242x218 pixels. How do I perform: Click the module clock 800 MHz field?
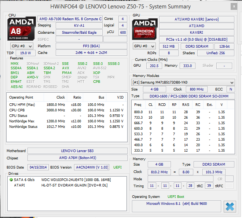coord(197,89)
